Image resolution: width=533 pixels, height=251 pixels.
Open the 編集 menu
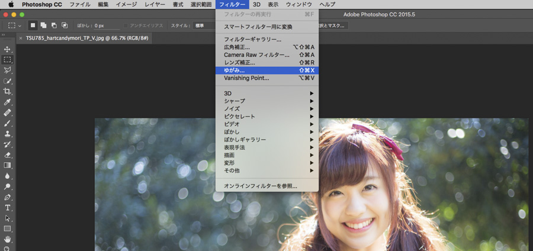pyautogui.click(x=103, y=4)
